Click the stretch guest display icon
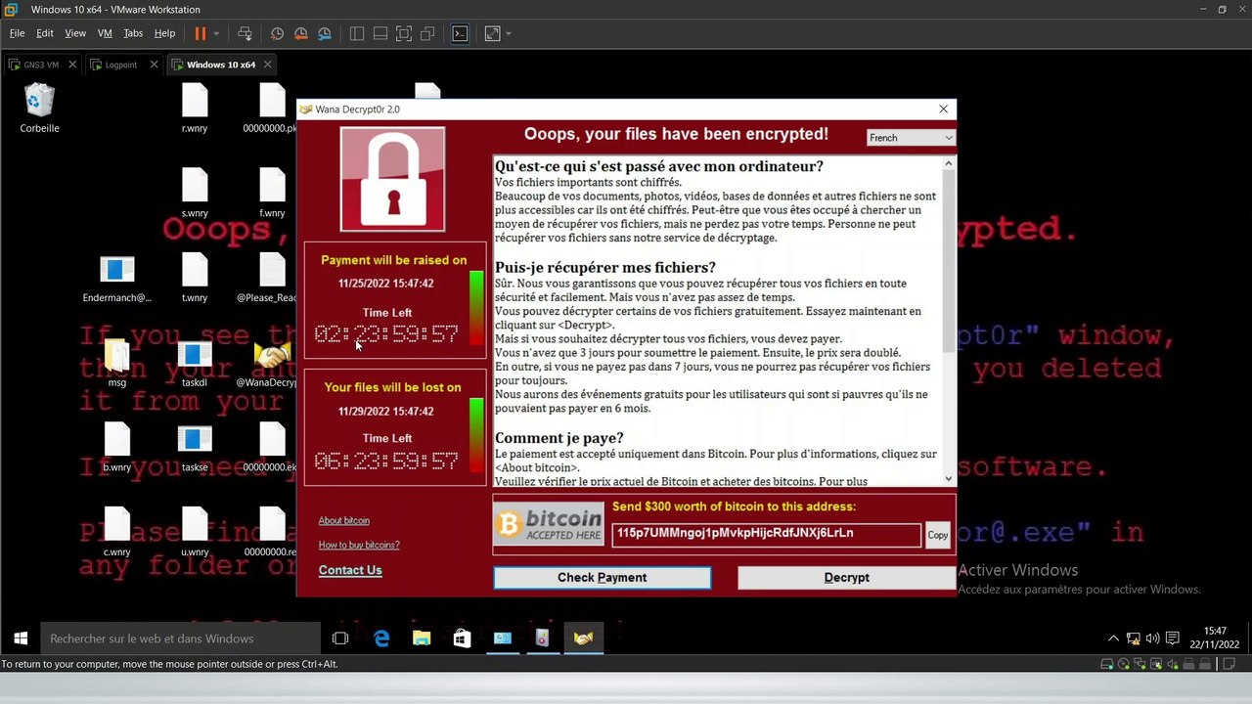The image size is (1252, 704). coord(492,33)
